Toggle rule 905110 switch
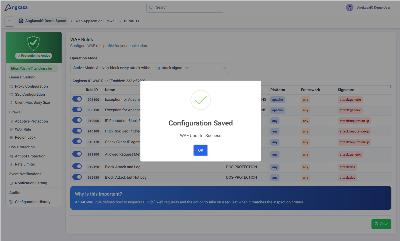The height and width of the screenshot is (241, 400). pos(77,109)
